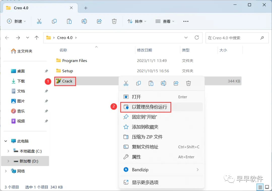Choose 打开 in the context menu
272x191 pixels.
(x=161, y=97)
